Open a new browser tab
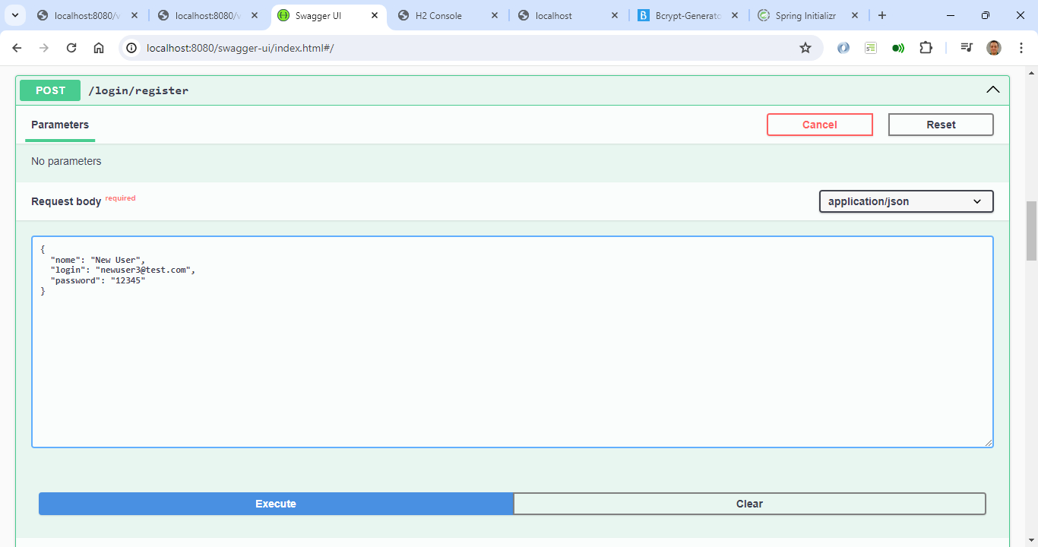1038x547 pixels. (881, 15)
